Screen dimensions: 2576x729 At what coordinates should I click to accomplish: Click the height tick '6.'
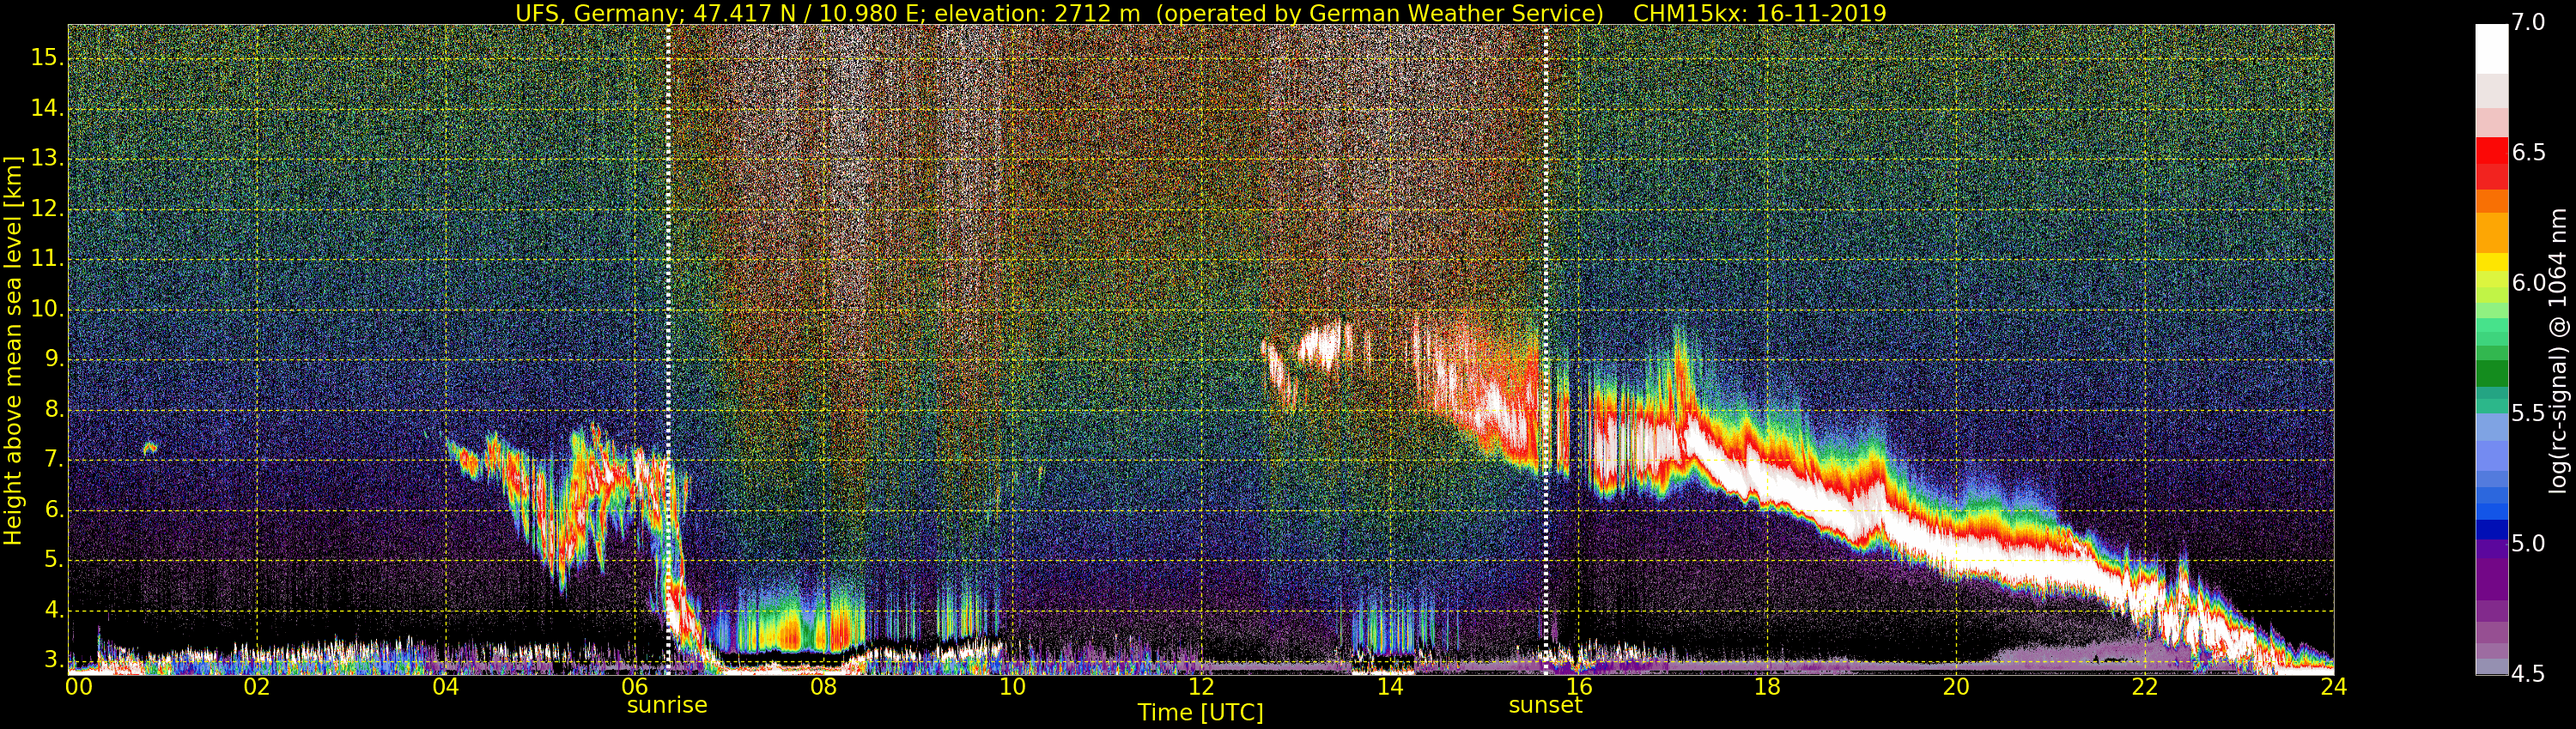(54, 510)
